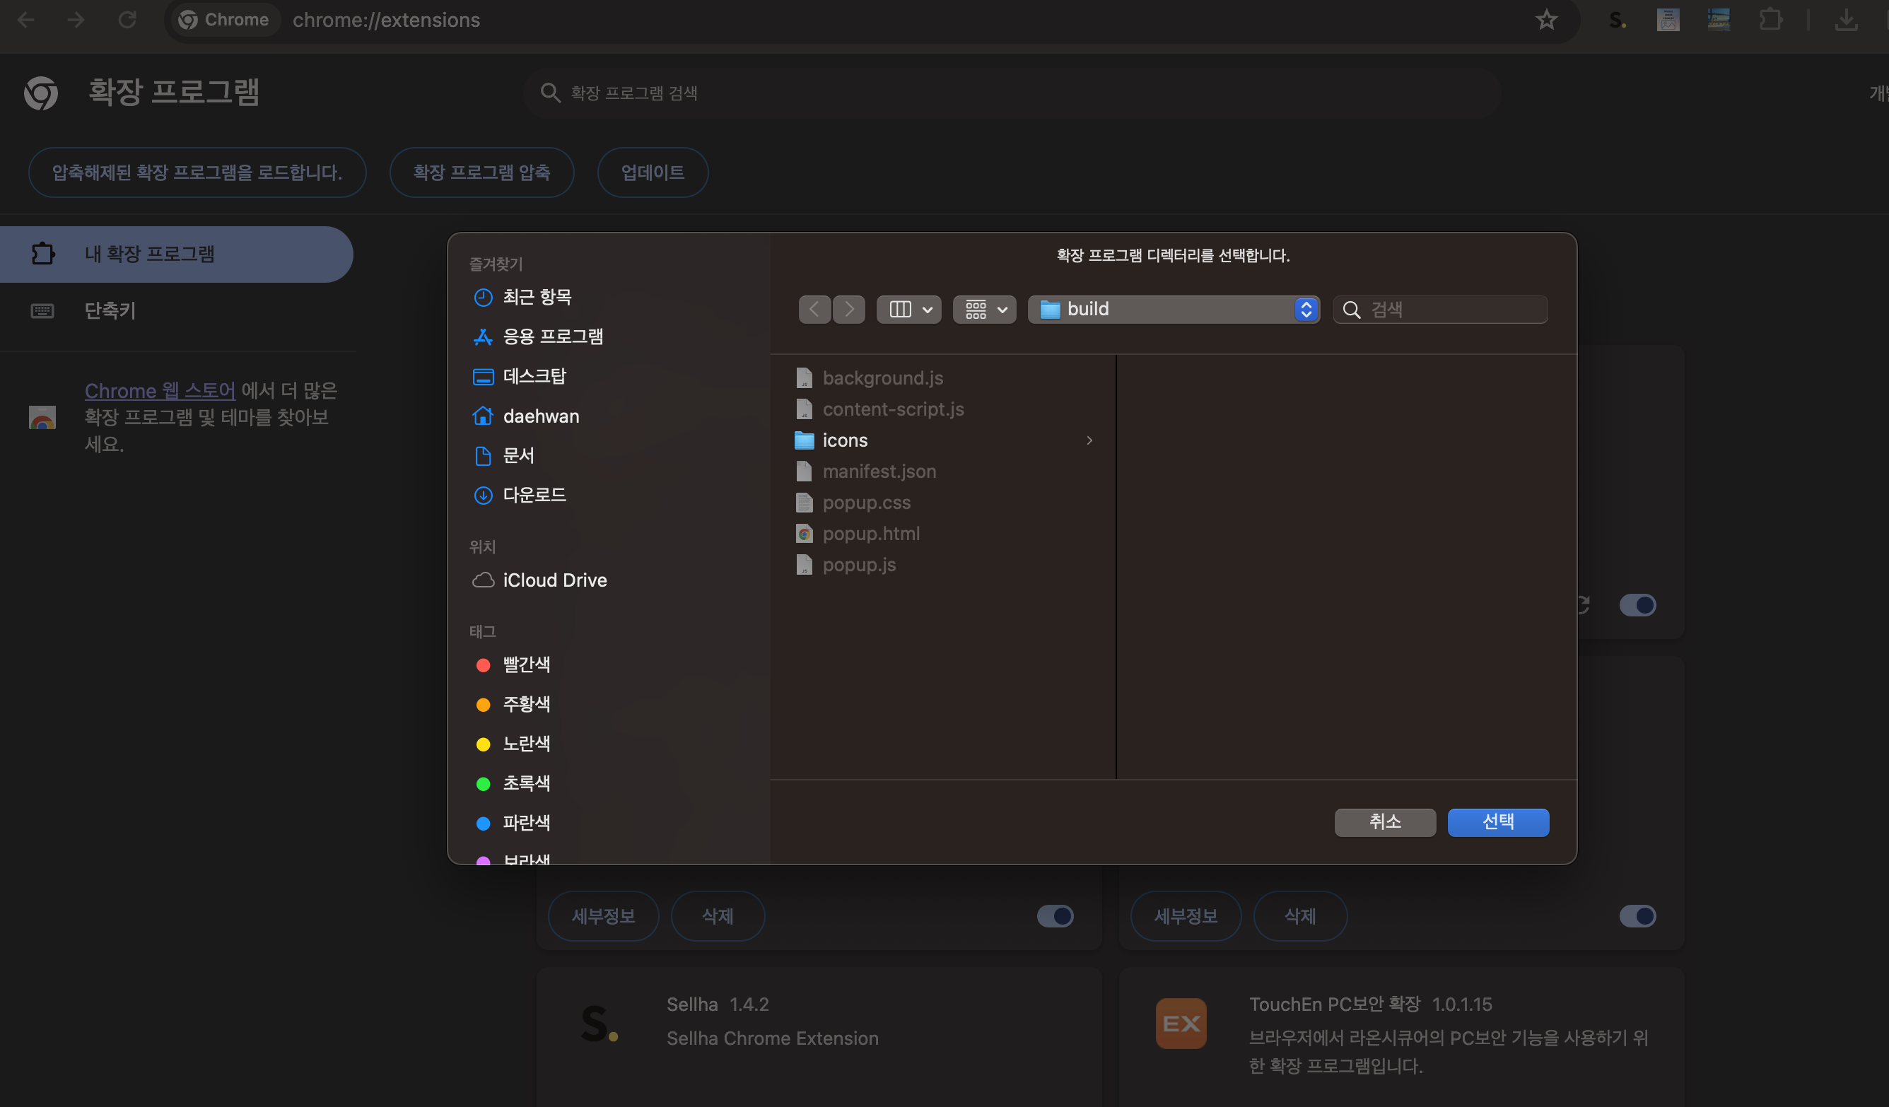This screenshot has height=1107, width=1889.
Task: Toggle the switch next to reload icon
Action: 1637,605
